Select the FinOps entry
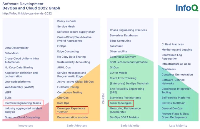This screenshot has height=129, width=200. click(62, 46)
